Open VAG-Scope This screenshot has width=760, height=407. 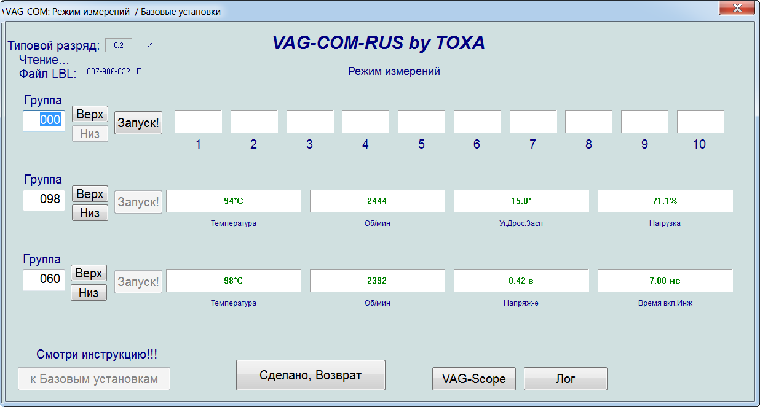pyautogui.click(x=474, y=379)
